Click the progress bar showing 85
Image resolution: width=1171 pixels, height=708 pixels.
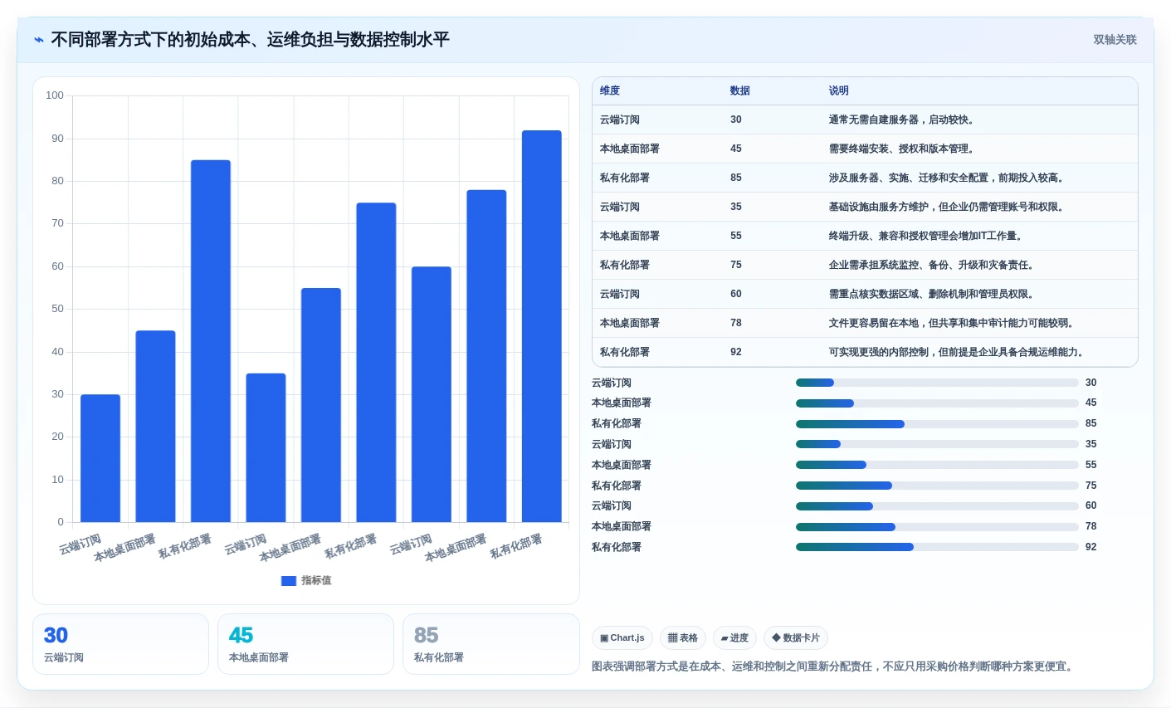937,424
